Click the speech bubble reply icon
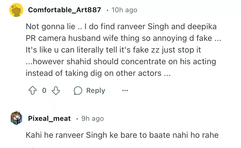 [78, 90]
